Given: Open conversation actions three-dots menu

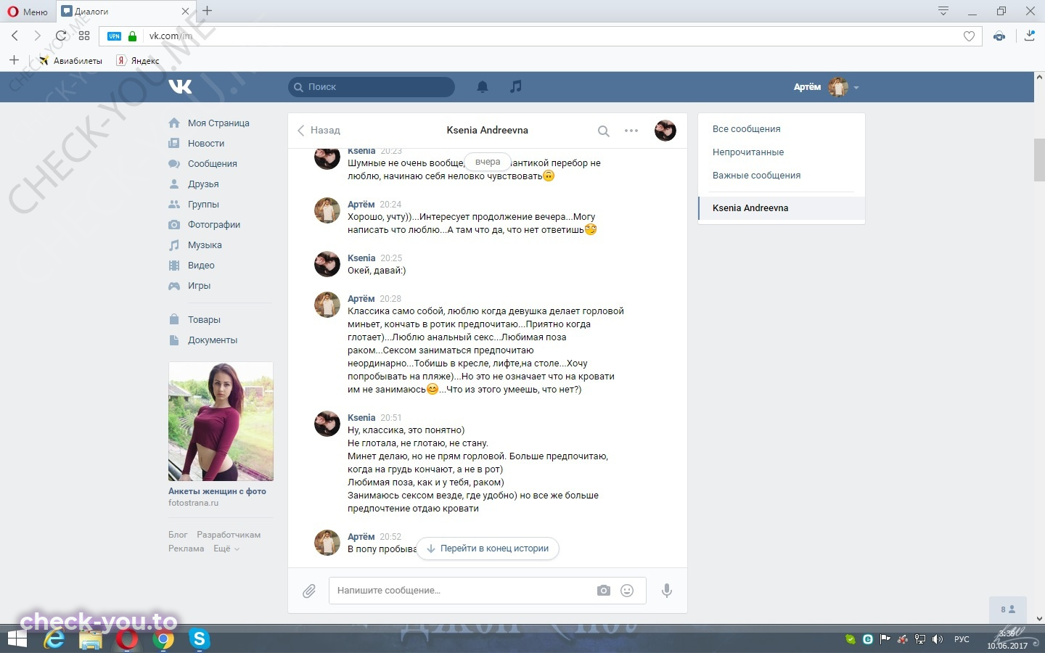Looking at the screenshot, I should [x=631, y=131].
